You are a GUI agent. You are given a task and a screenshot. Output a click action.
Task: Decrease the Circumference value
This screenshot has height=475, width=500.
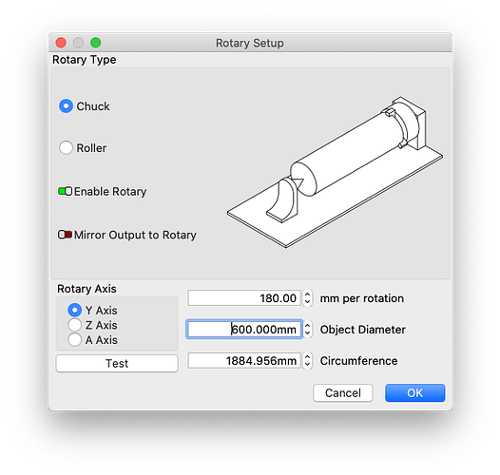point(307,365)
